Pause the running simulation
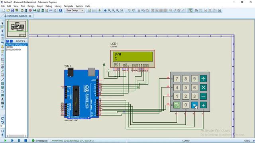 coord(19,141)
